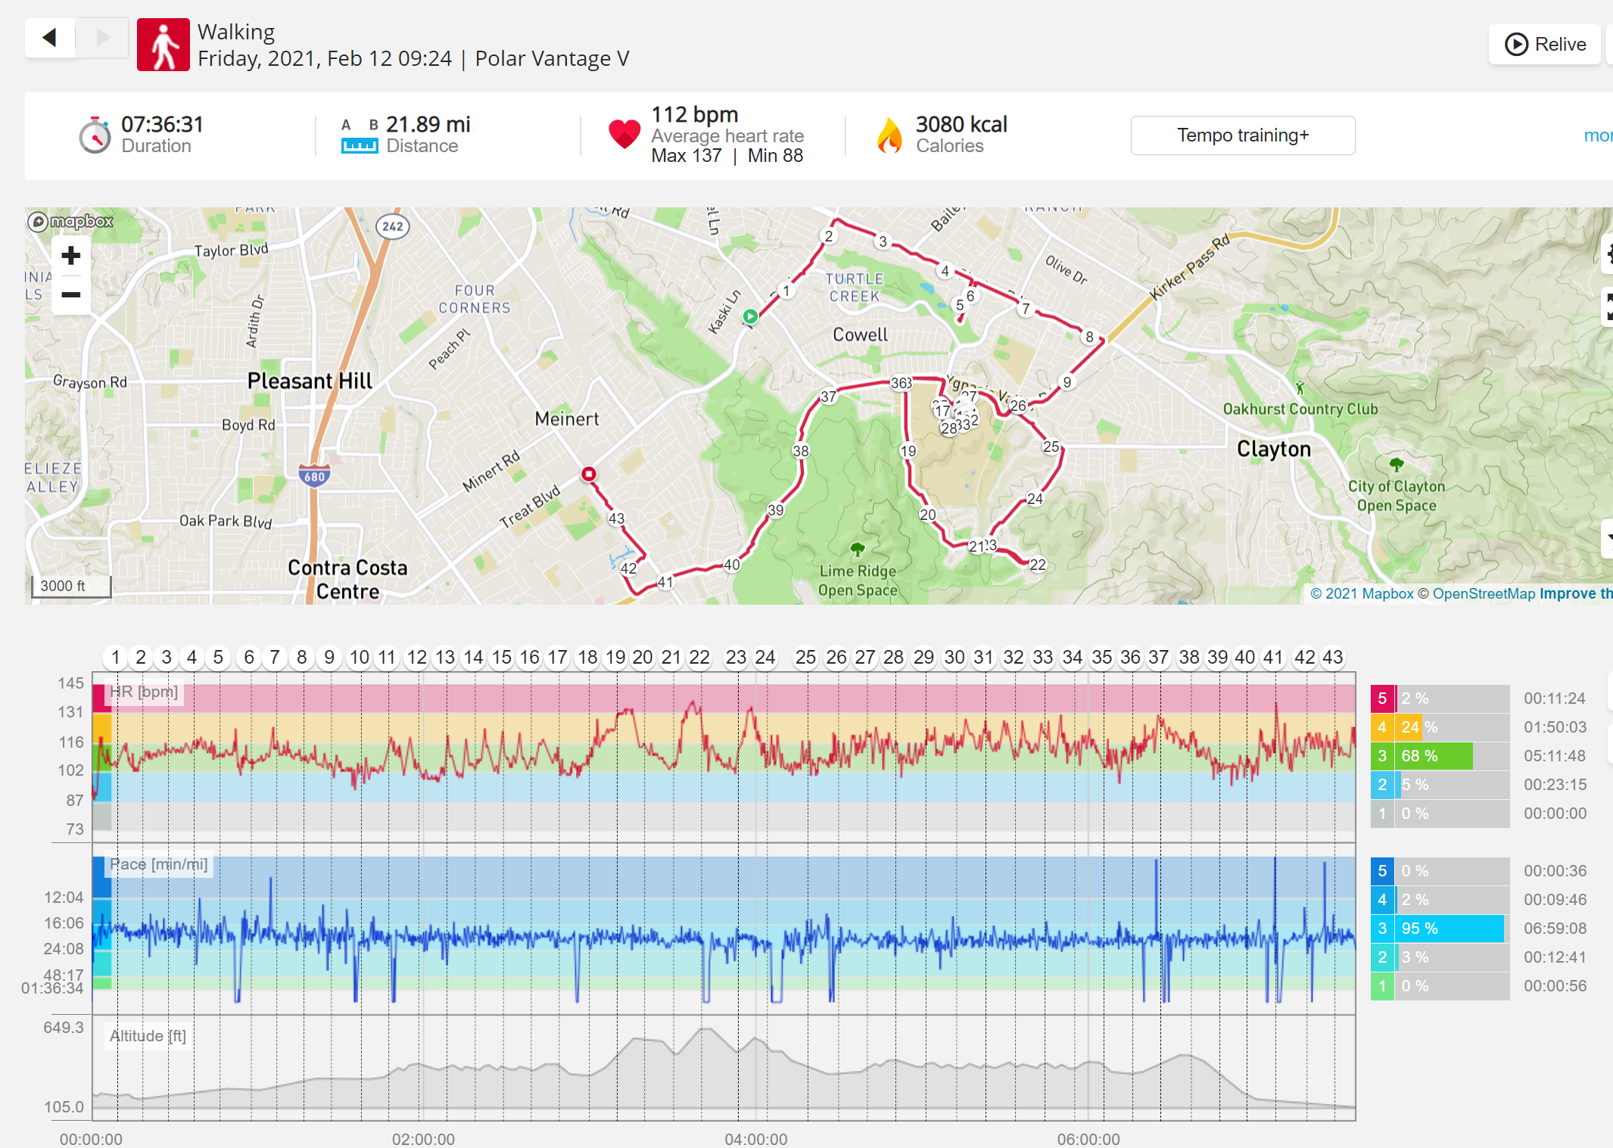
Task: Click pace zone 3 cyan bar
Action: (x=1450, y=929)
